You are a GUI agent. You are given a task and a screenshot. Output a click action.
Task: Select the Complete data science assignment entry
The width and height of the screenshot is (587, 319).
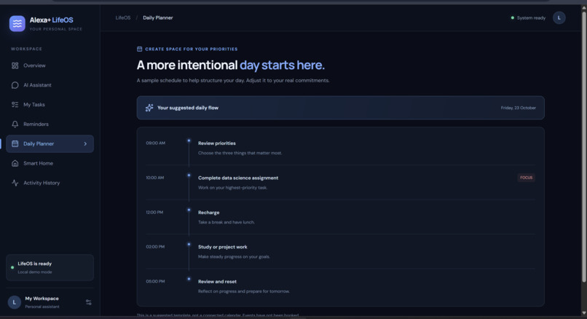238,178
